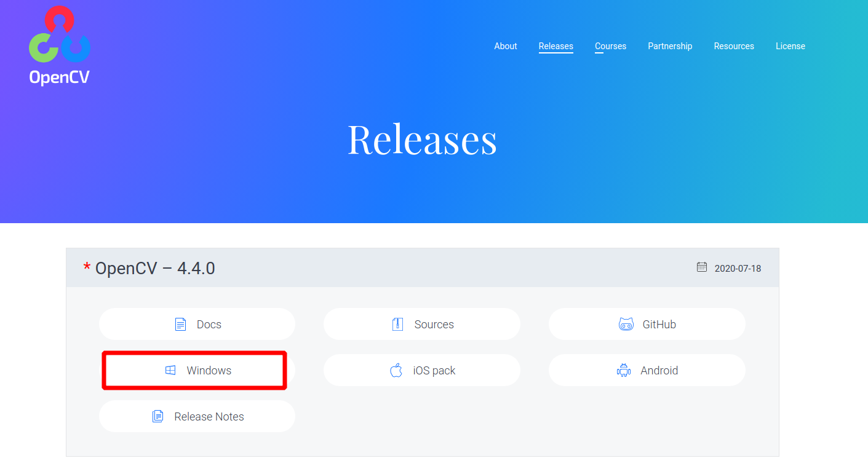
Task: Click the Docs document icon
Action: (180, 324)
